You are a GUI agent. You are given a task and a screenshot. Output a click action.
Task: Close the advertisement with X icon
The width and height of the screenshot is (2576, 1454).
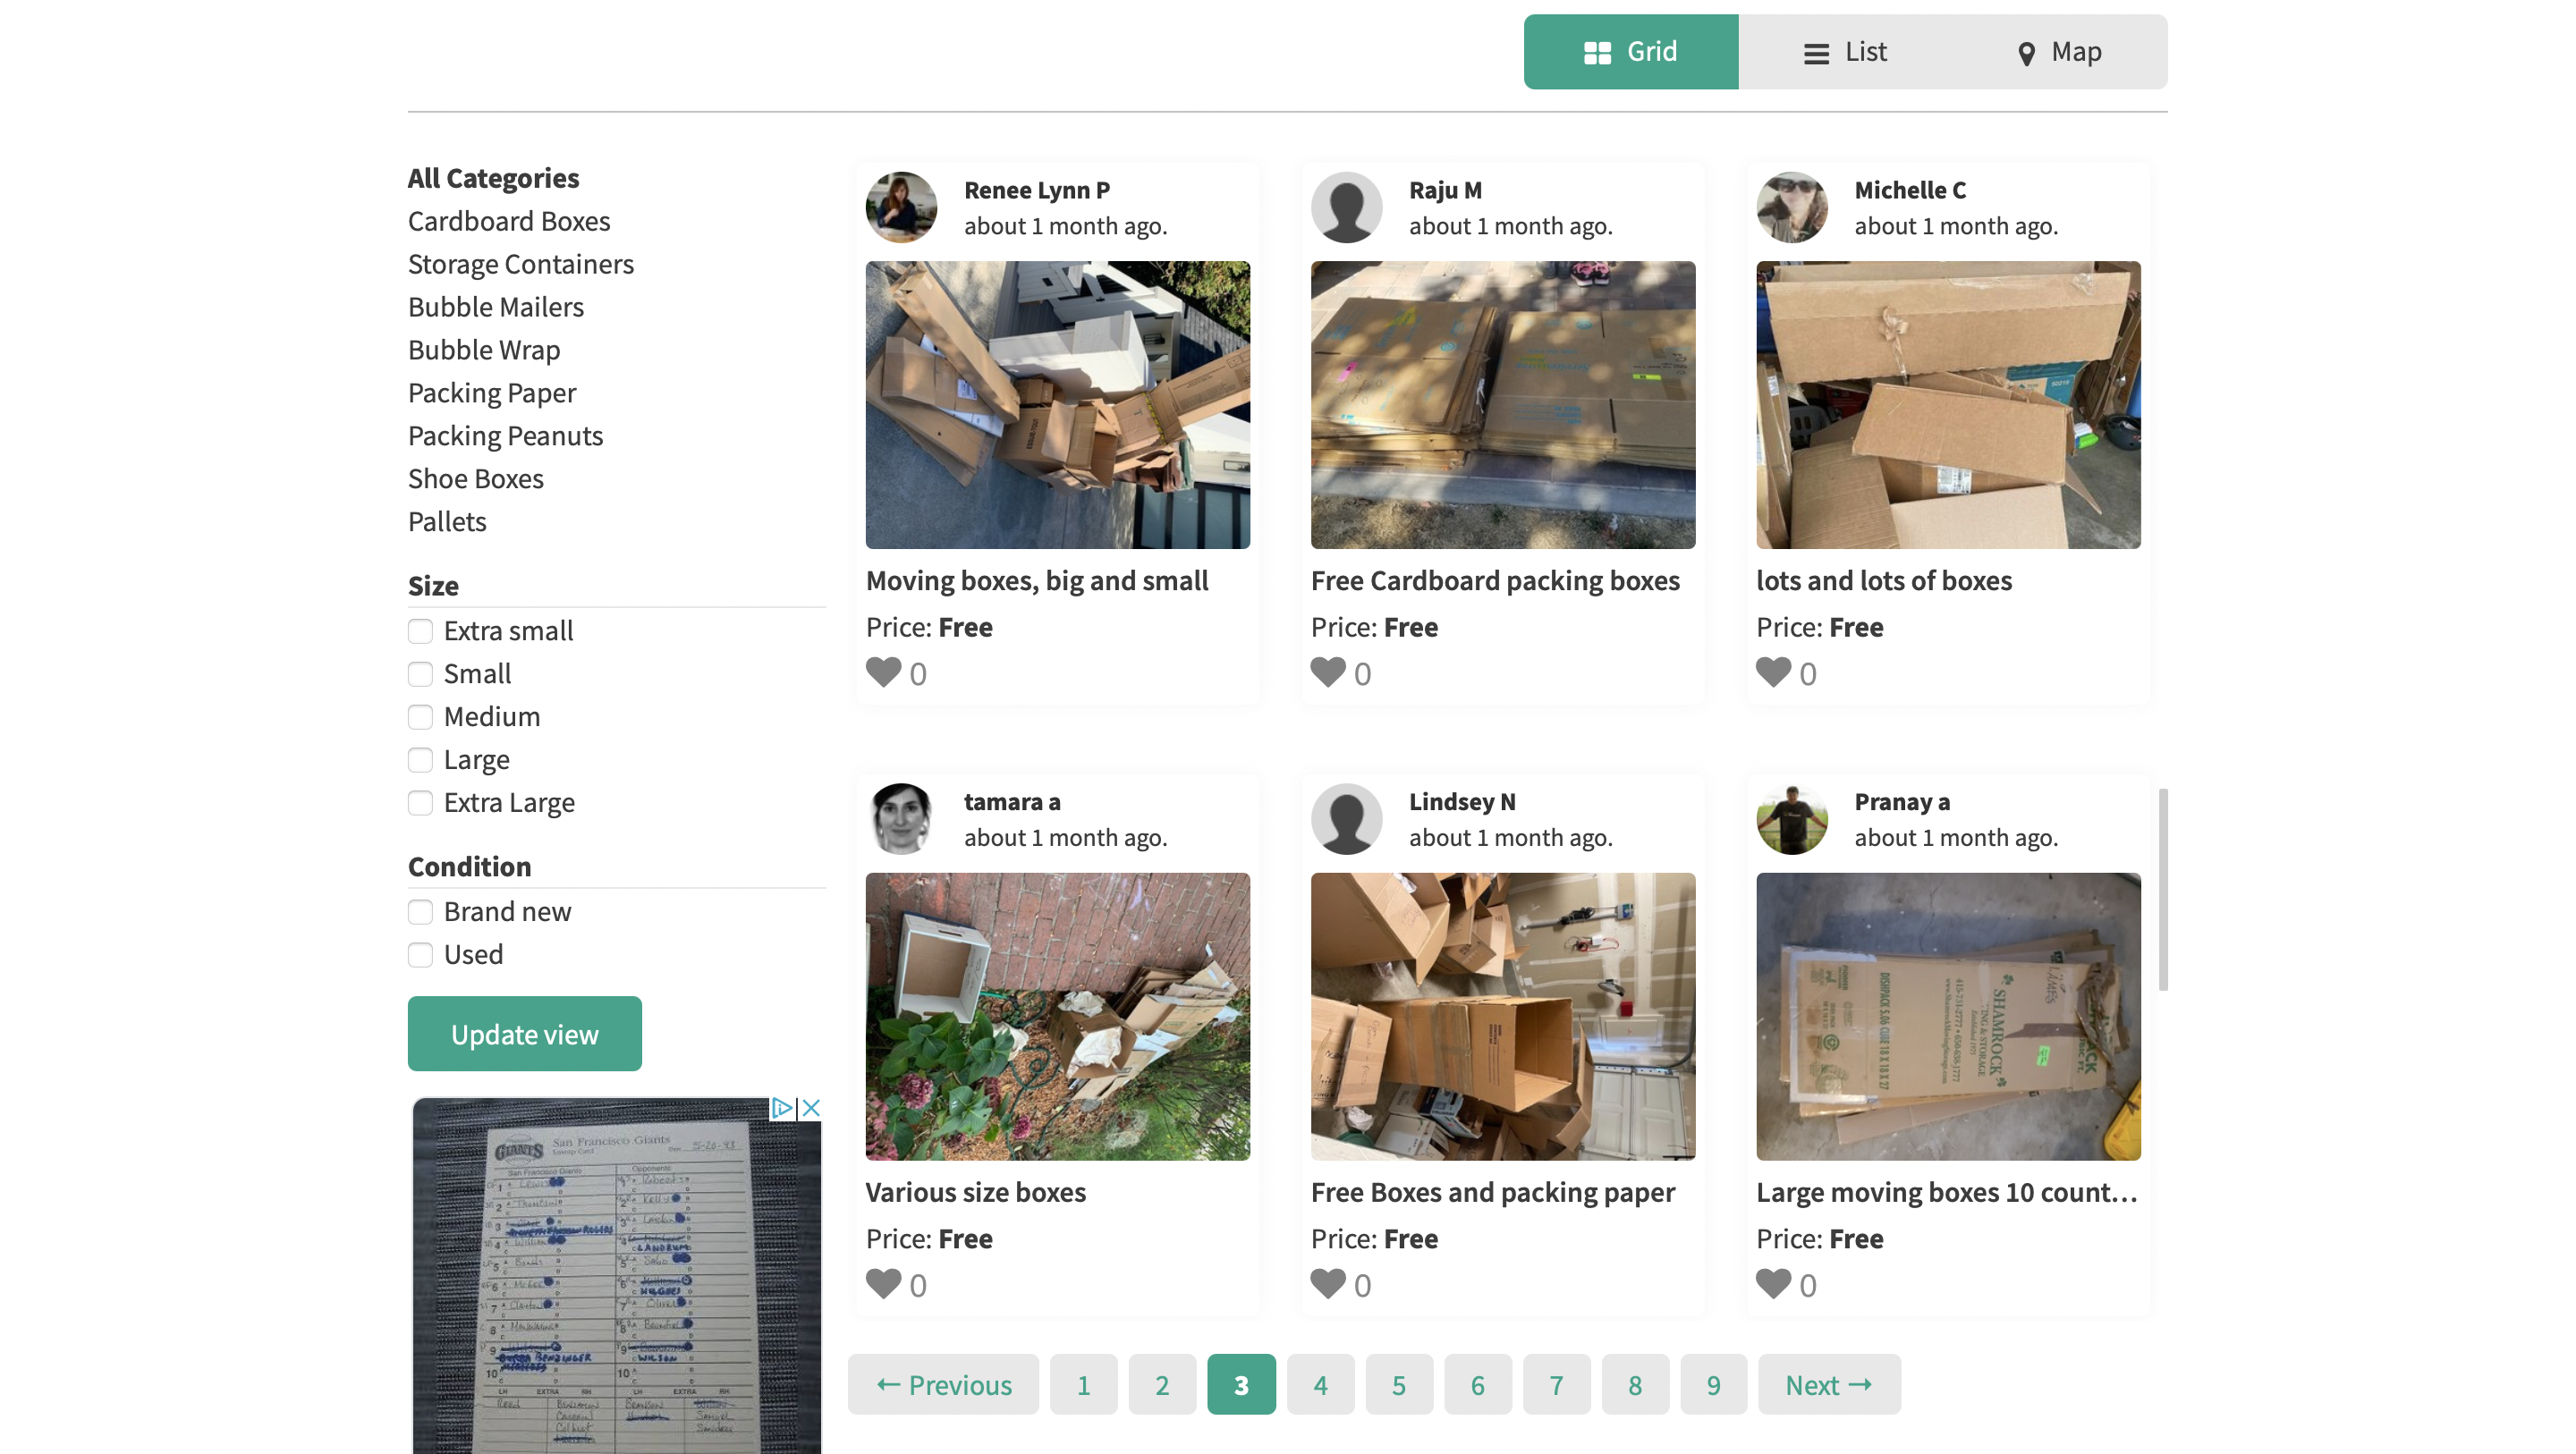click(x=811, y=1108)
